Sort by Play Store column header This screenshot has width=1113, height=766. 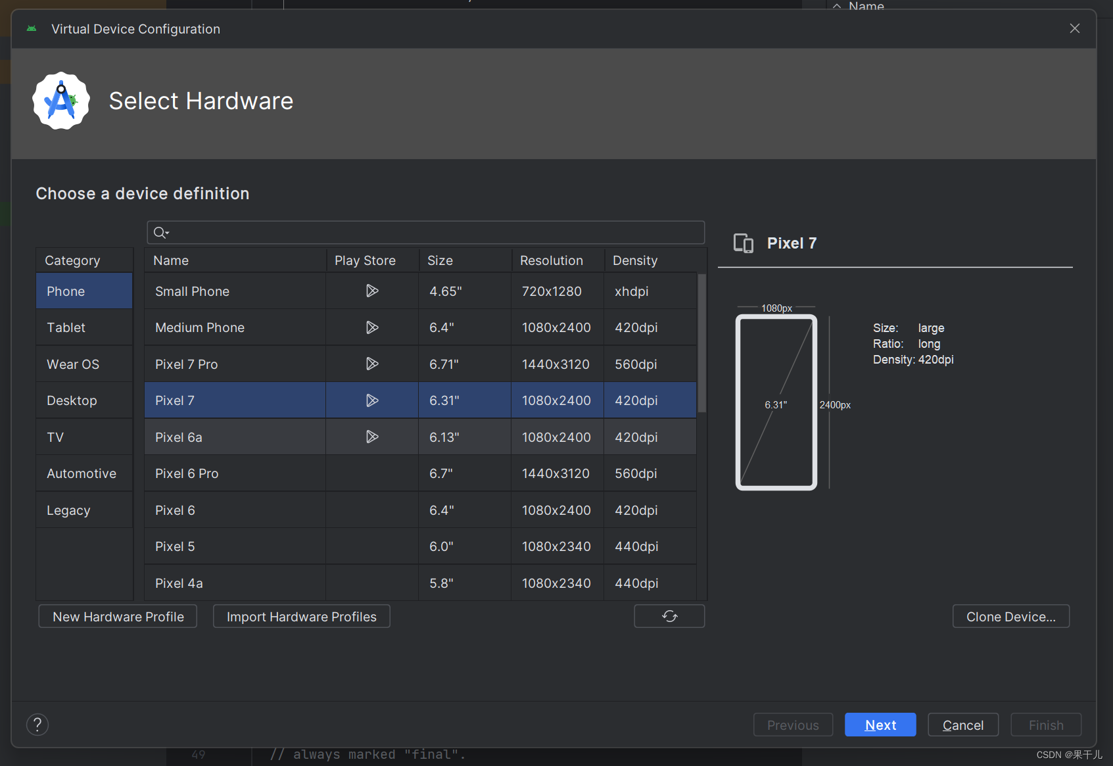(372, 260)
